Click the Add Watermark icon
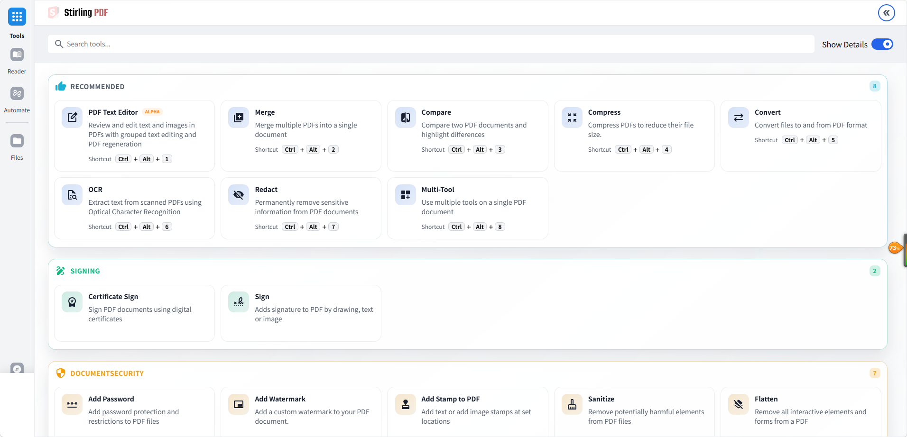 [239, 404]
